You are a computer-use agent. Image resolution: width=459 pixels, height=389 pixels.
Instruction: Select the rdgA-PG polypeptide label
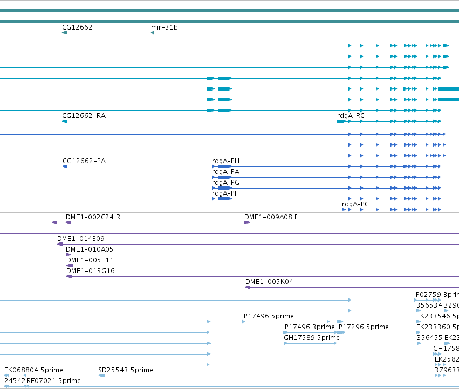click(225, 183)
